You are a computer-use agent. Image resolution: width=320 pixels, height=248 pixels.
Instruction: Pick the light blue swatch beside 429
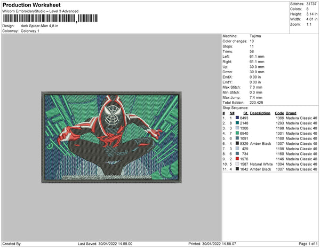pyautogui.click(x=237, y=149)
